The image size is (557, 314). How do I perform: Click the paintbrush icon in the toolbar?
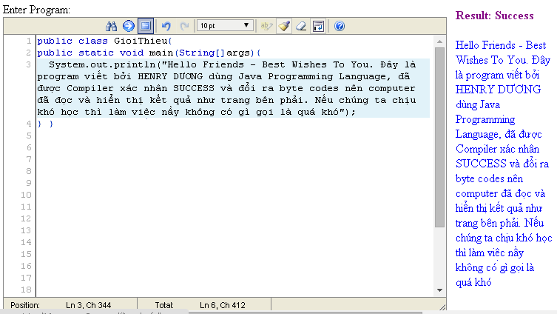(x=284, y=26)
